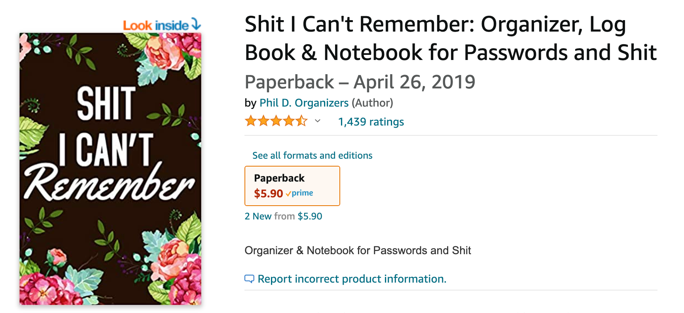Click the Look inside text label

[156, 25]
